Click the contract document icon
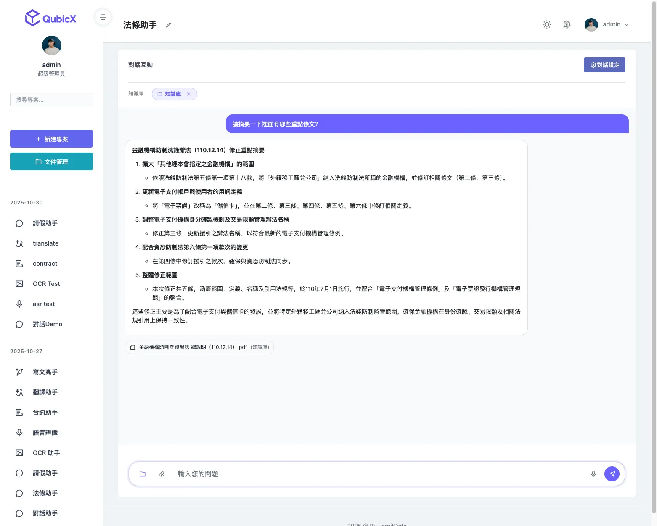Image resolution: width=657 pixels, height=526 pixels. tap(19, 263)
